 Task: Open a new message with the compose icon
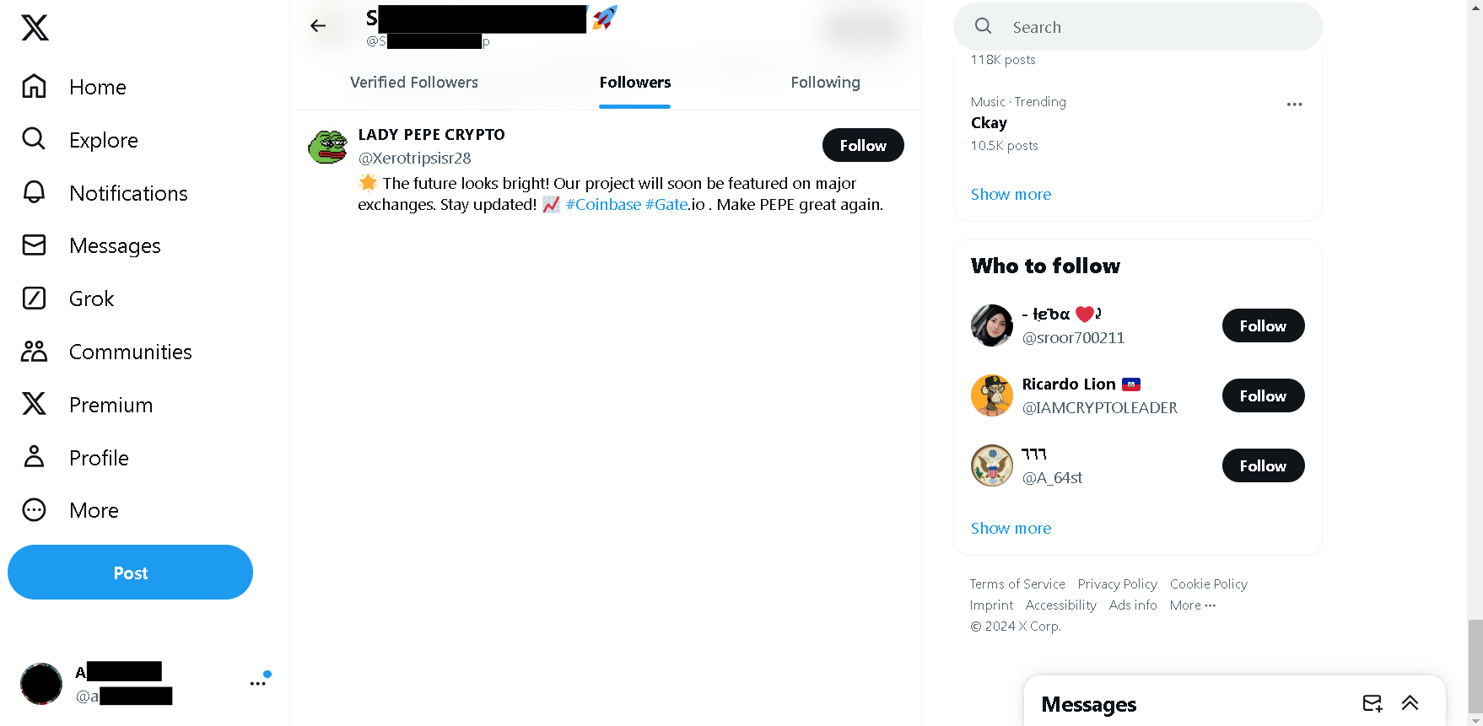click(x=1372, y=702)
